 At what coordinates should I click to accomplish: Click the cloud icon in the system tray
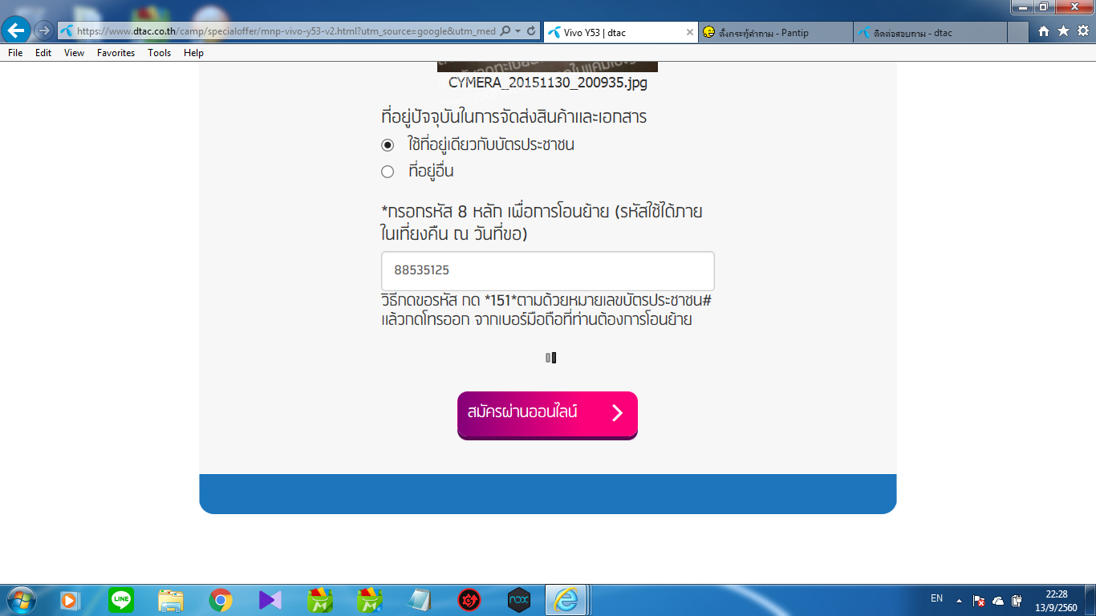(x=998, y=600)
